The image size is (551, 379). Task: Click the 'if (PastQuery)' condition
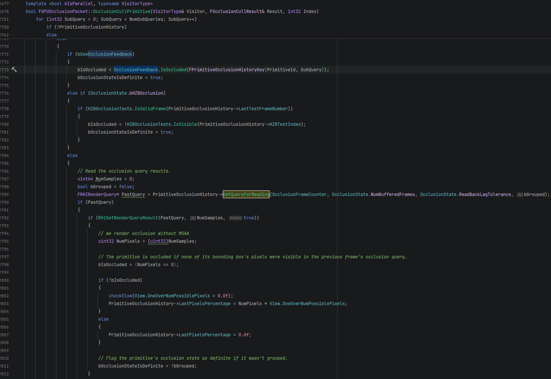click(95, 202)
